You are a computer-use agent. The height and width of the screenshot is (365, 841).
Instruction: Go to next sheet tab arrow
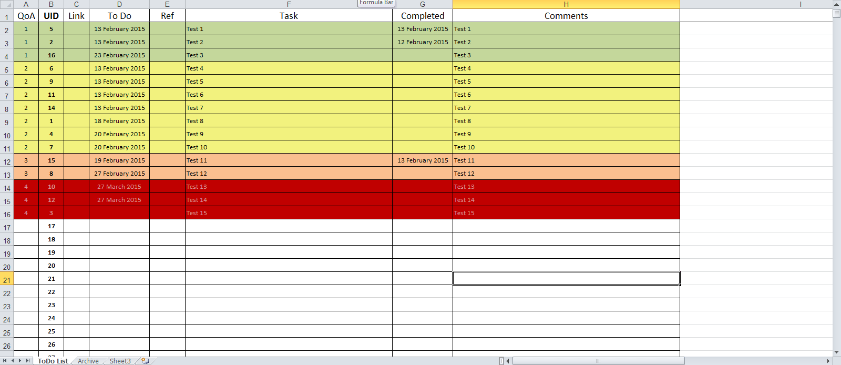click(x=20, y=361)
